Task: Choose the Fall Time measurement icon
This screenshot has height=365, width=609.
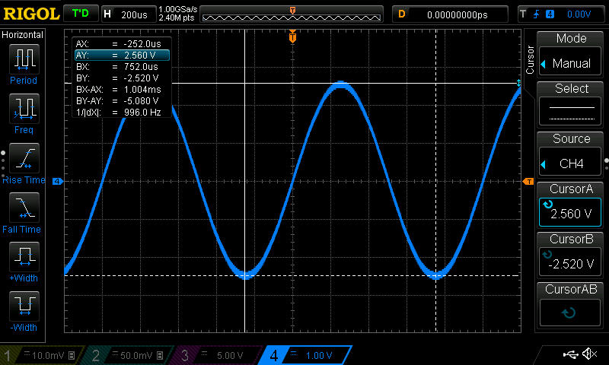Action: 24,208
